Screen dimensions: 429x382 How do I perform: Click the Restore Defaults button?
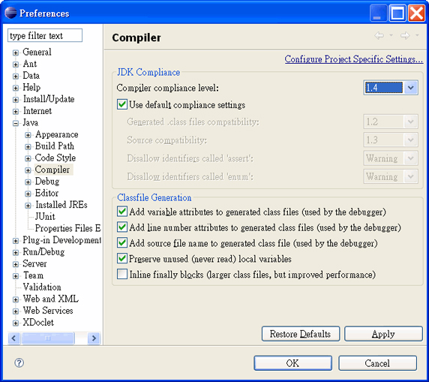(x=301, y=334)
